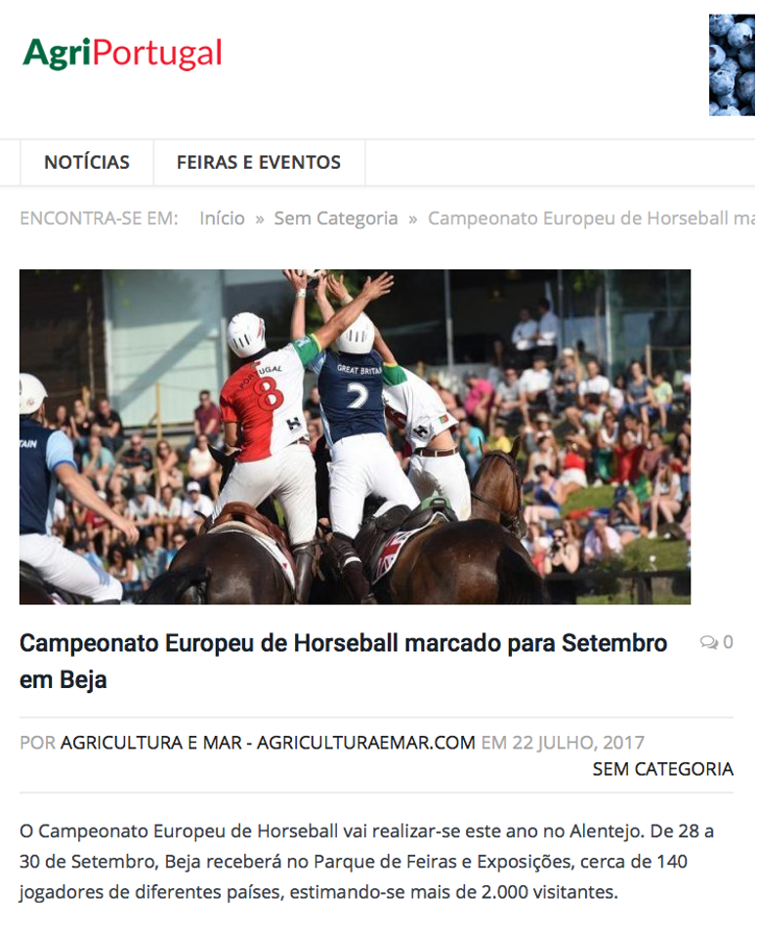Open the comments bubble icon

(708, 642)
